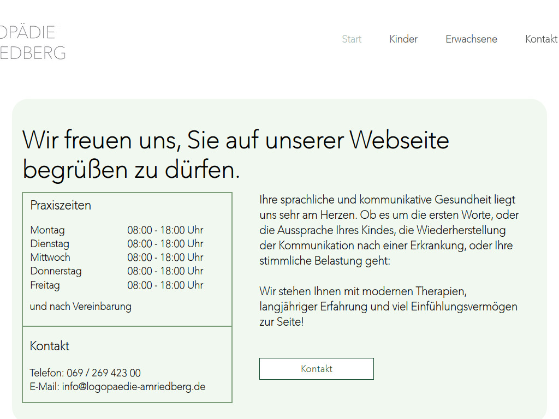Navigate to the Start page

click(352, 39)
